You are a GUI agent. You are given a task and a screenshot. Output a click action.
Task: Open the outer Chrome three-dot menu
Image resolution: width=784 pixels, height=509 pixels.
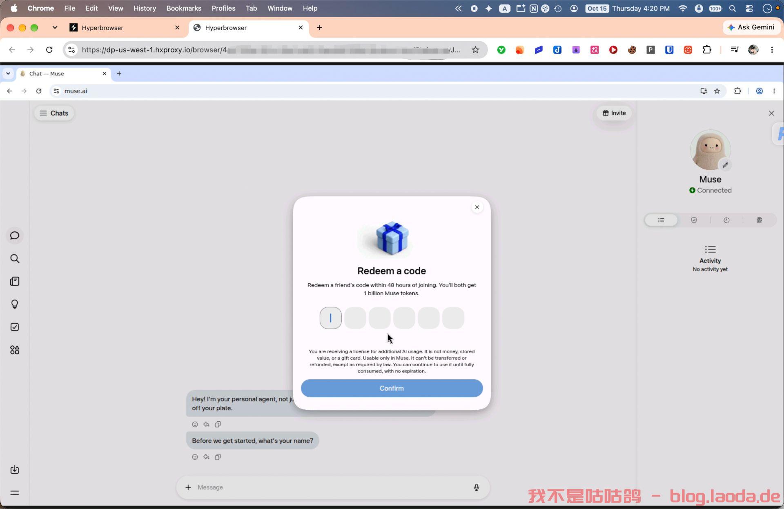(772, 50)
